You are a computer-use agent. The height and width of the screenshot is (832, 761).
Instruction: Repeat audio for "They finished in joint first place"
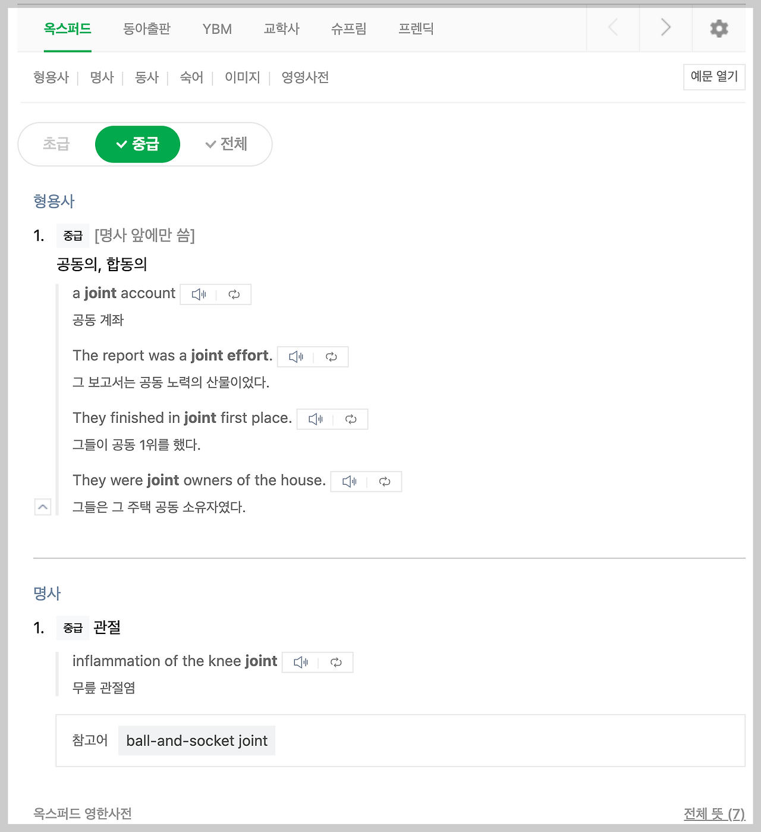pos(350,419)
